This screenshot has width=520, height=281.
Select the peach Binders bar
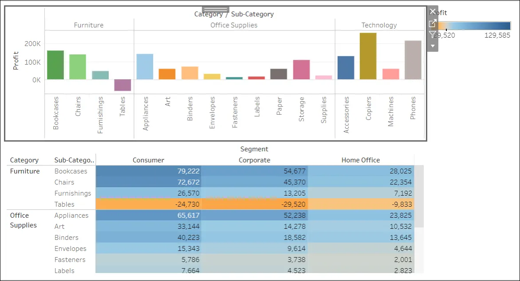(190, 73)
